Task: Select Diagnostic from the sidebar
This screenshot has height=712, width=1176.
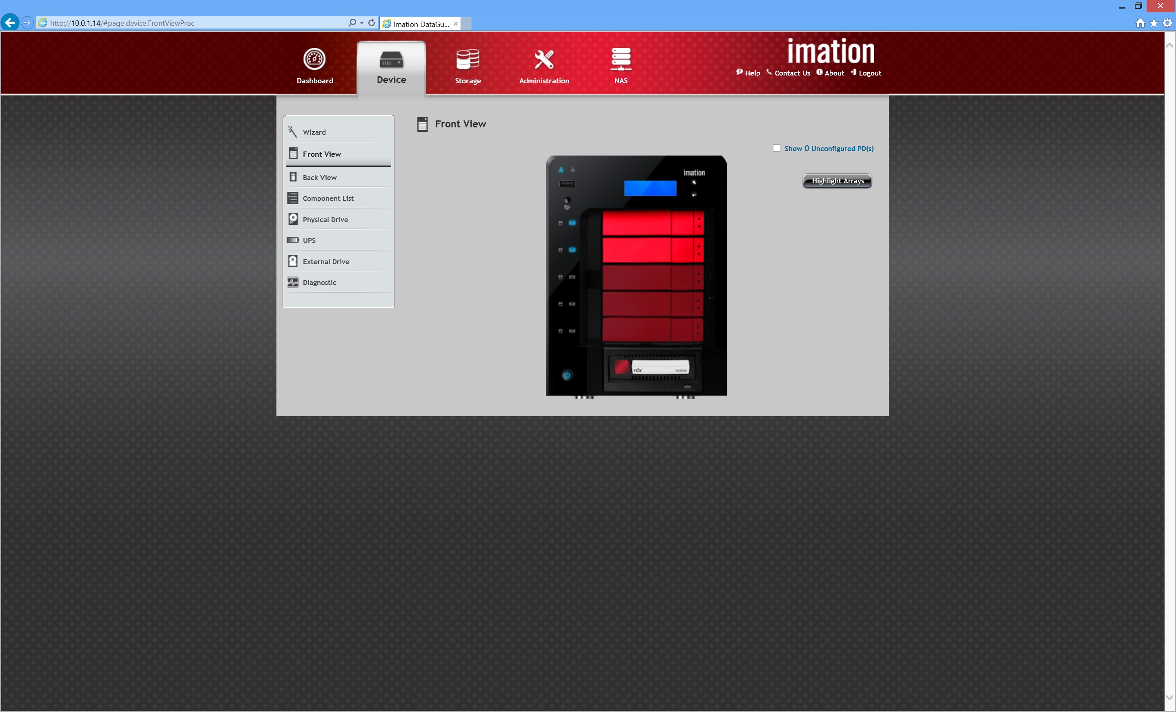Action: pos(319,283)
